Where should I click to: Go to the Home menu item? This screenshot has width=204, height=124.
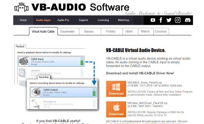(23, 20)
